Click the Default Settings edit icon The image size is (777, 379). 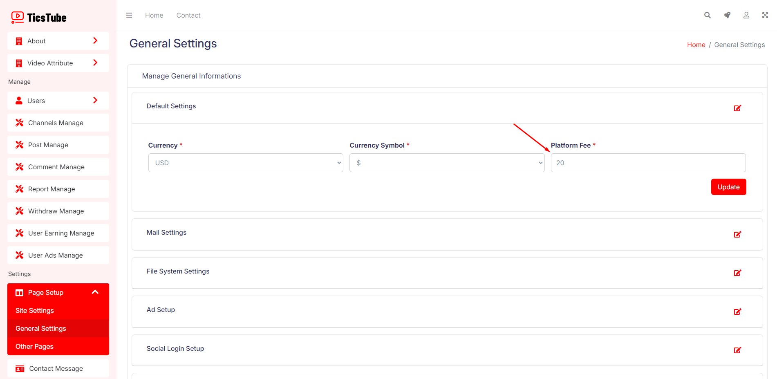click(737, 108)
